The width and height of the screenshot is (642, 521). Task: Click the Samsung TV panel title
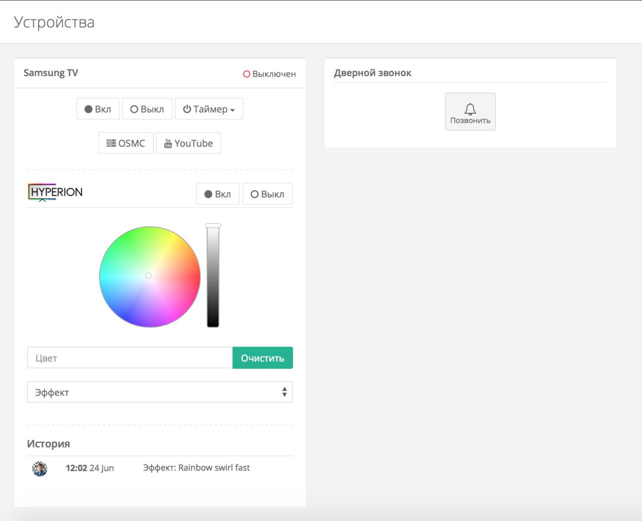point(51,73)
